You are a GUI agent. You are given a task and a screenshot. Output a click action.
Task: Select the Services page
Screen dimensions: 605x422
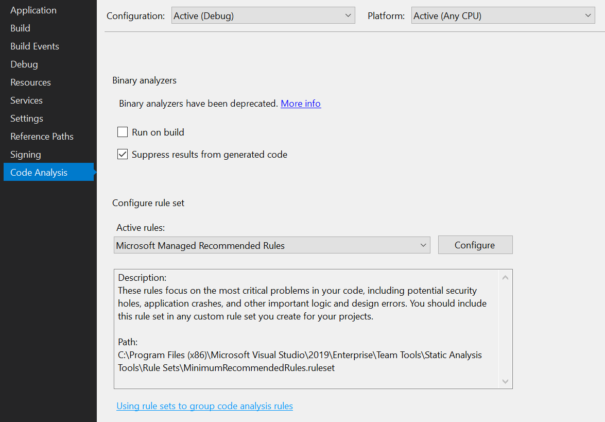pyautogui.click(x=26, y=100)
